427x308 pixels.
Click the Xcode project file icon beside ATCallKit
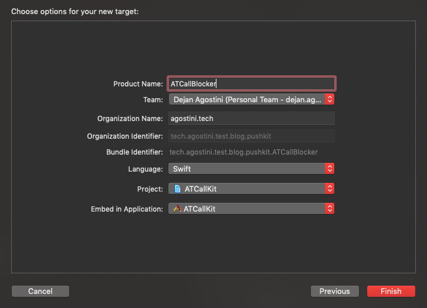(x=178, y=189)
